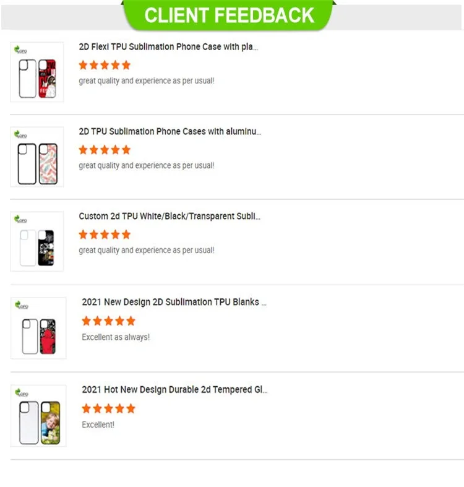This screenshot has width=464, height=487.
Task: Open the 2021 New Design 2D Sublimation TPU Blanks title
Action: (174, 303)
